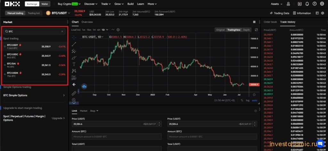Click the Upgrade link

pyautogui.click(x=58, y=118)
